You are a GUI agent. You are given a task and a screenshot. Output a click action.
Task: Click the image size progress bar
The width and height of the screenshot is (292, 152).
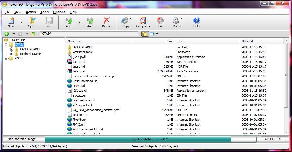(x=151, y=139)
